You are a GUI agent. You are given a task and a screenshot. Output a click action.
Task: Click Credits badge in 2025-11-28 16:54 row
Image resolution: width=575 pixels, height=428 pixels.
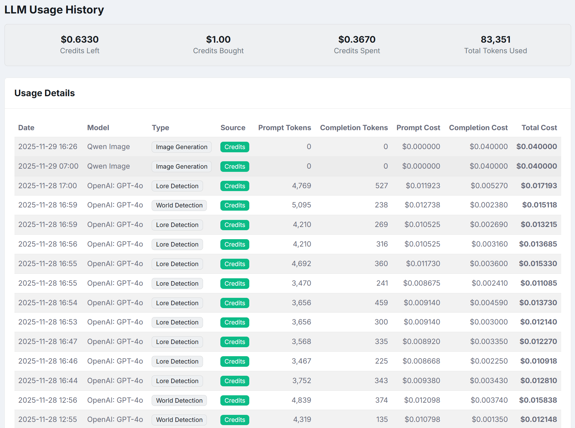click(235, 303)
